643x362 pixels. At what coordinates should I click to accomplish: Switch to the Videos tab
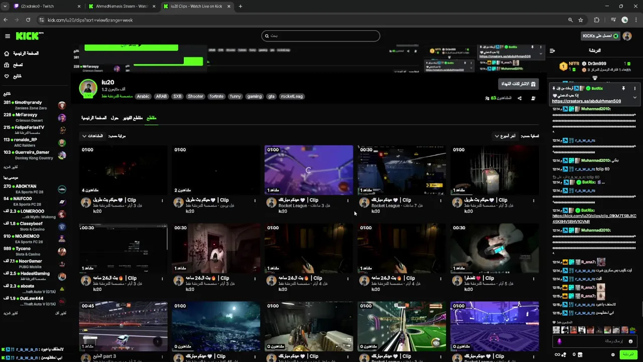[133, 118]
